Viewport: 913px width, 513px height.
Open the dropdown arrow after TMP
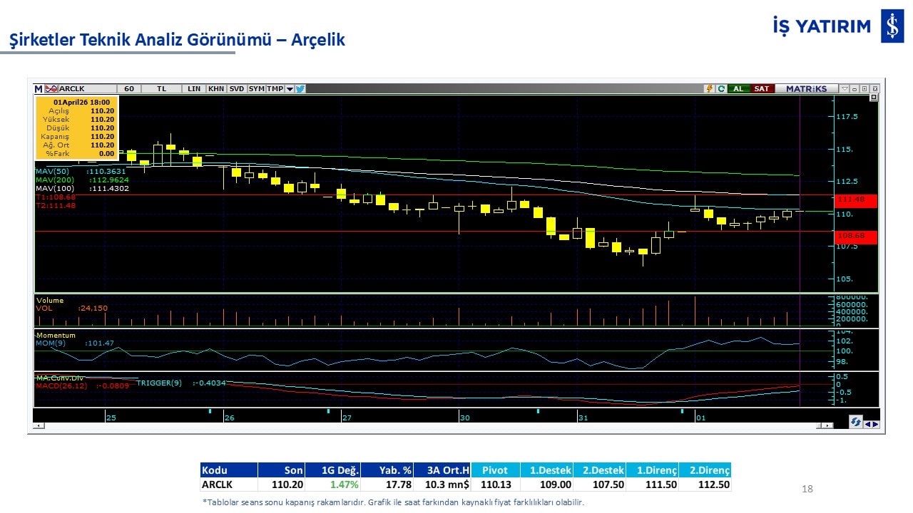(290, 89)
